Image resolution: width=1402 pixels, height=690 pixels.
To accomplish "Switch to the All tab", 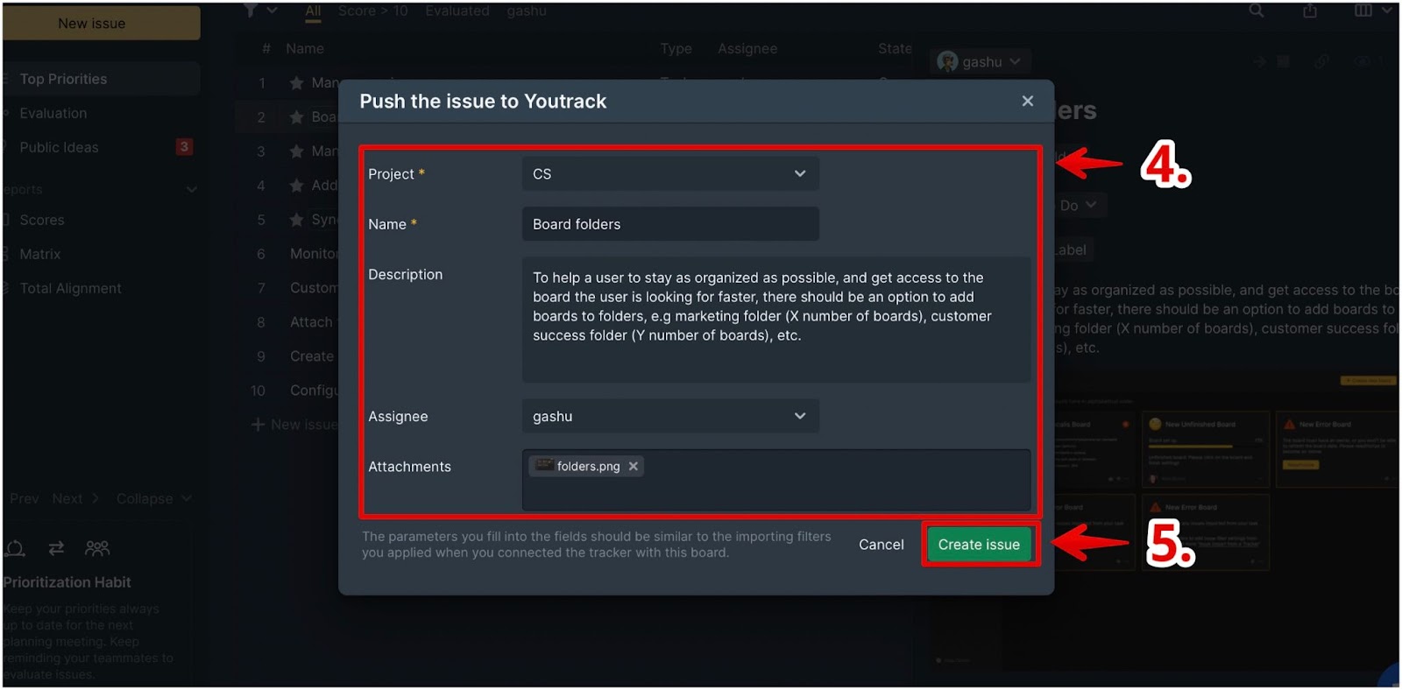I will pyautogui.click(x=313, y=11).
